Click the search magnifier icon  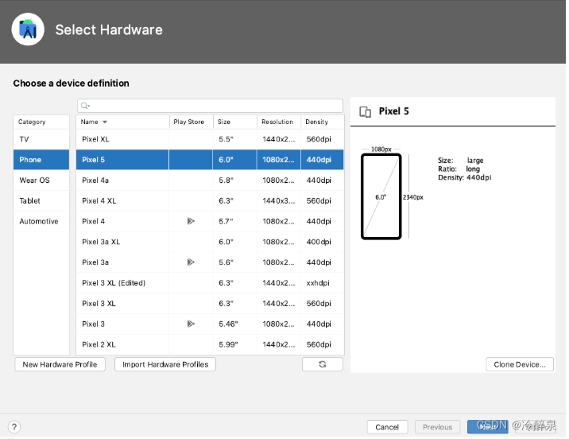point(85,106)
